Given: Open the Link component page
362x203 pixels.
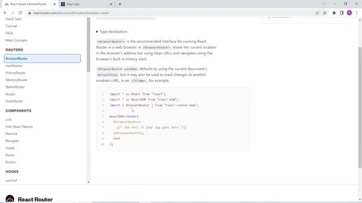Looking at the screenshot, I should coord(8,120).
